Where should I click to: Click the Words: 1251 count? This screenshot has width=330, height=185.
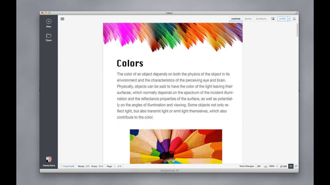(83, 166)
